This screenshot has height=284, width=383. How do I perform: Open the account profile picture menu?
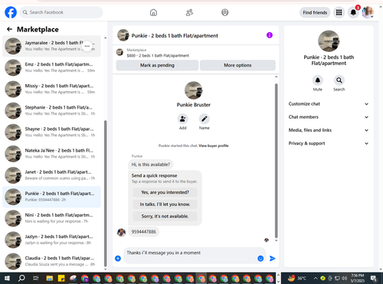(368, 12)
